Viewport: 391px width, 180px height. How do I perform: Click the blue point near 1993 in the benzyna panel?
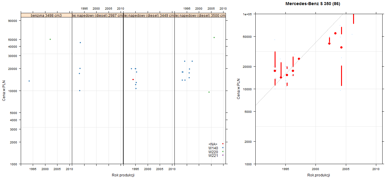(x=29, y=81)
